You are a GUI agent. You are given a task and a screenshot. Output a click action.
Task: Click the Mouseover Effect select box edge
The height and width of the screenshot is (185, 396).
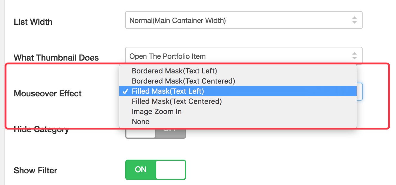[x=360, y=91]
